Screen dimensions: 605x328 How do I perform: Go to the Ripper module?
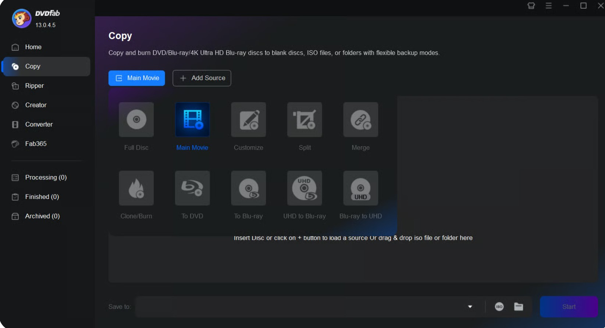point(34,86)
